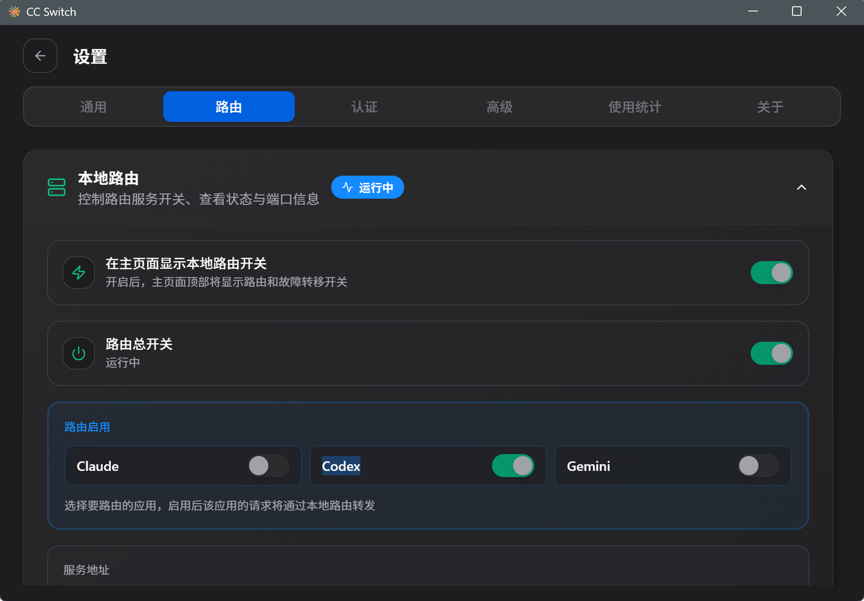
Task: Click the 本地路由 section title
Action: [109, 178]
